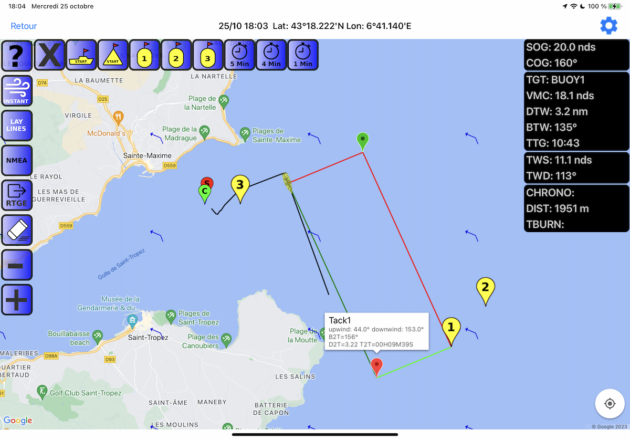Screen dimensions: 630x440
Task: Place buoy 3 using toolbar flag icon
Action: pos(207,55)
